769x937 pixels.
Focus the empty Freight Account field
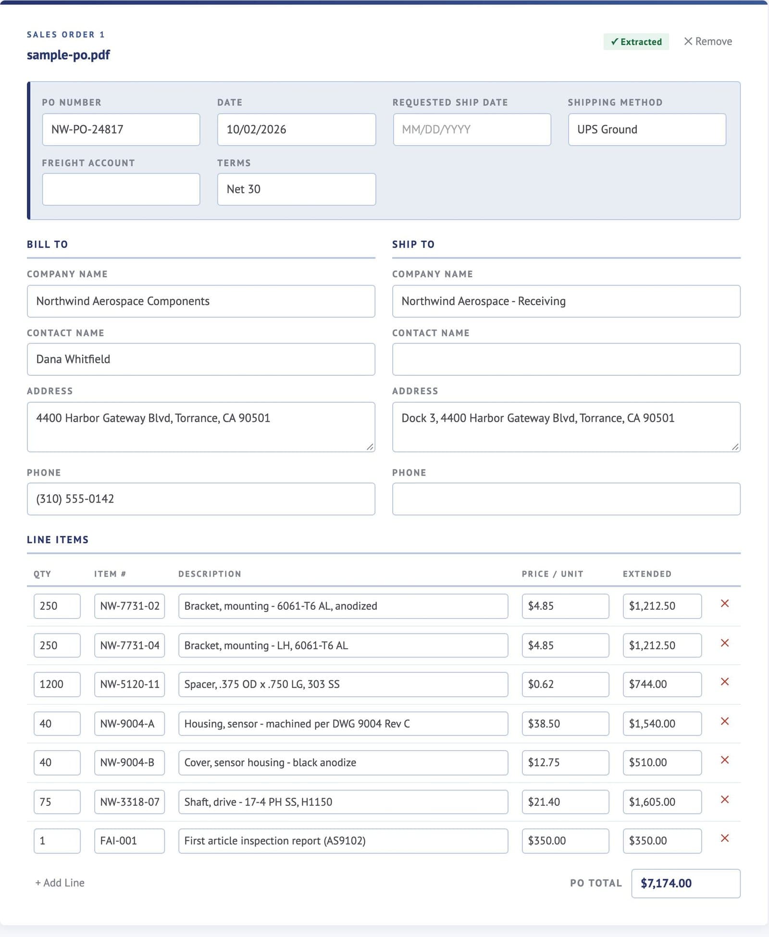121,189
